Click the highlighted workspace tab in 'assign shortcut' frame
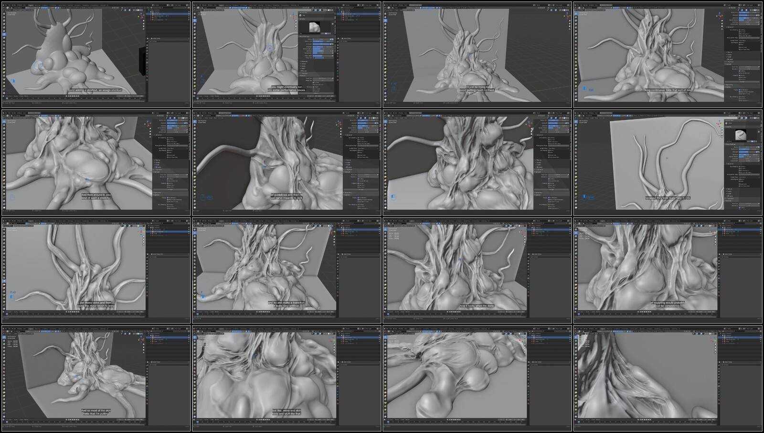Image resolution: width=764 pixels, height=433 pixels. pyautogui.click(x=31, y=5)
